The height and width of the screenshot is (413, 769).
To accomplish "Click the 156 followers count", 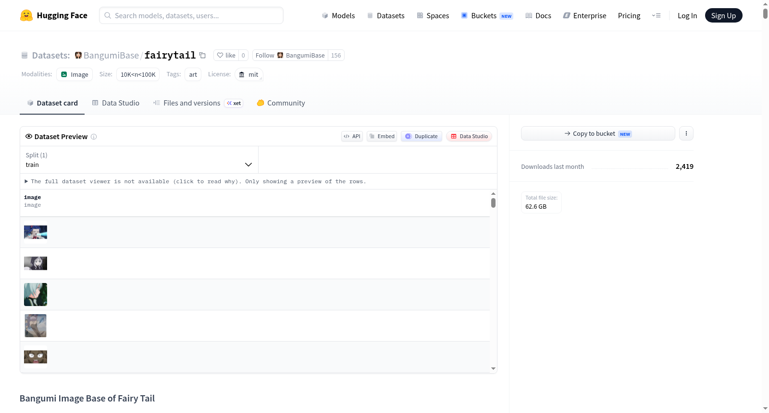I will 336,55.
